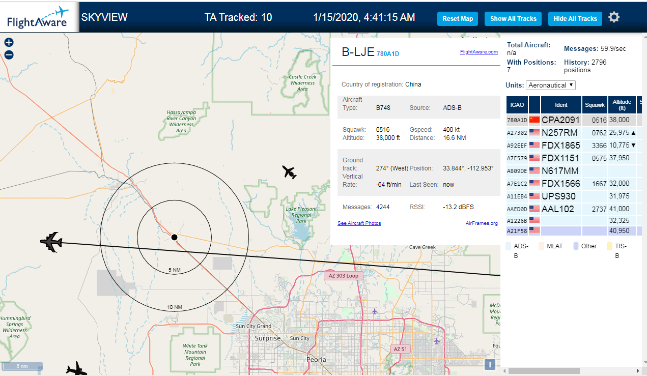The width and height of the screenshot is (647, 376).
Task: Sort table by the flag column header
Action: (x=535, y=105)
